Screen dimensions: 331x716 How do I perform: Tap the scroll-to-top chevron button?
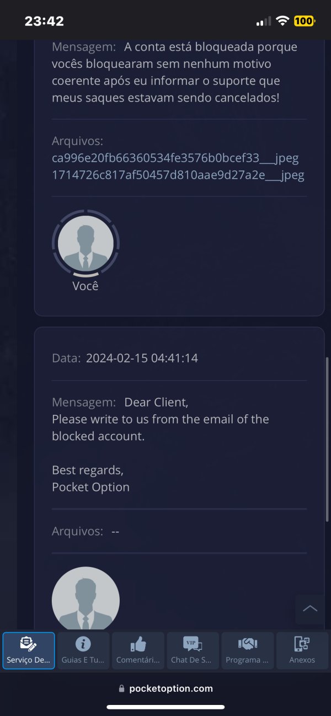click(310, 609)
